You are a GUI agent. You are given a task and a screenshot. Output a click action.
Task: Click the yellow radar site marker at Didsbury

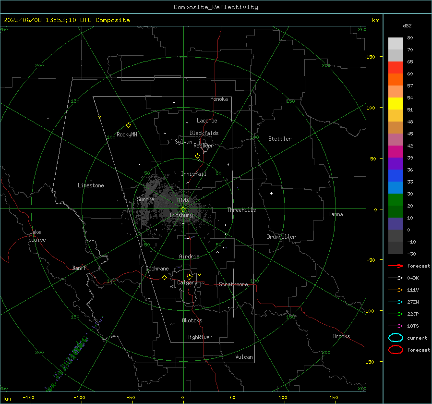pos(183,209)
